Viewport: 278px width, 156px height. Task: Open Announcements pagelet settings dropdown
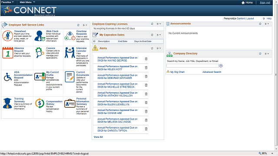coord(267,24)
